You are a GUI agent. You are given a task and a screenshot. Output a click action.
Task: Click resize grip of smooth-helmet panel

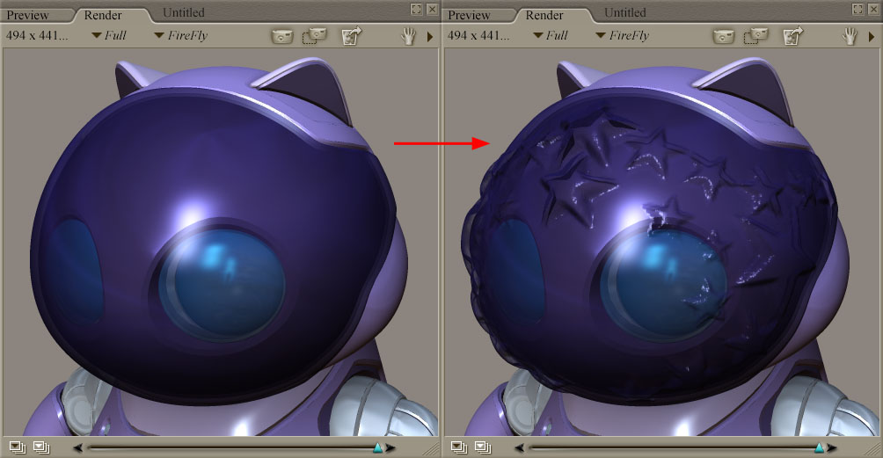tap(433, 448)
